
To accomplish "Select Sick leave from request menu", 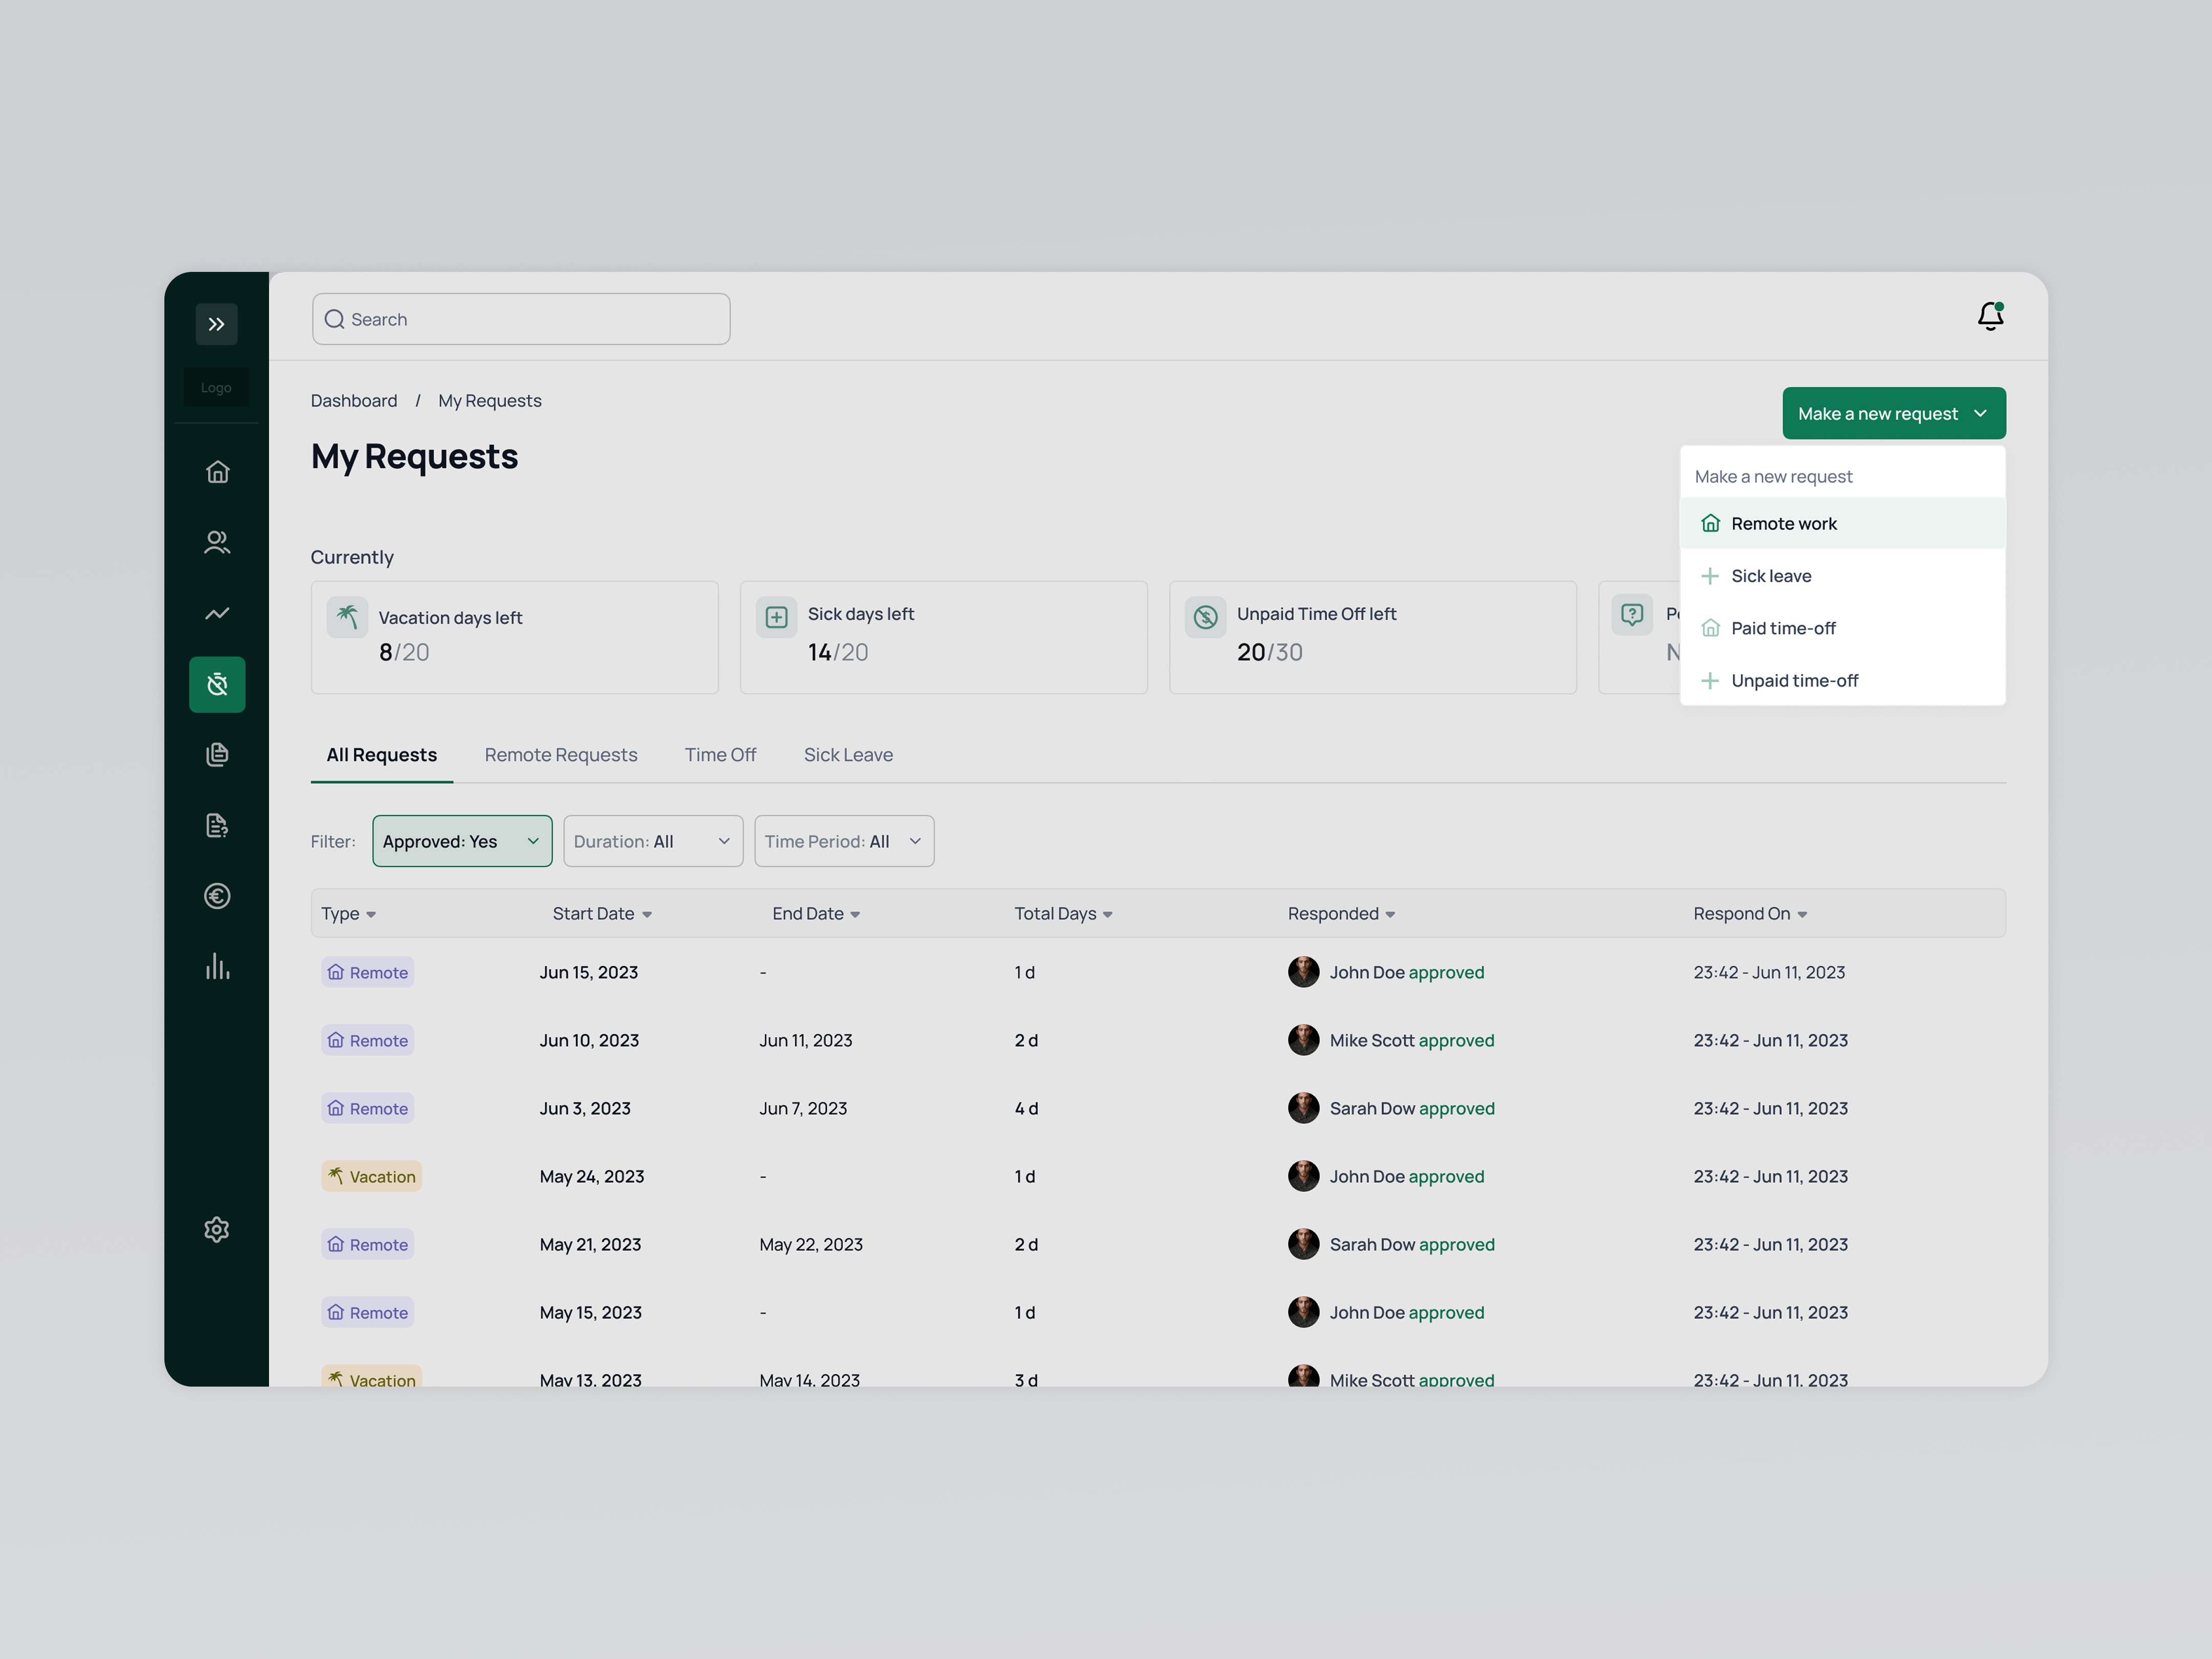I will [1770, 576].
